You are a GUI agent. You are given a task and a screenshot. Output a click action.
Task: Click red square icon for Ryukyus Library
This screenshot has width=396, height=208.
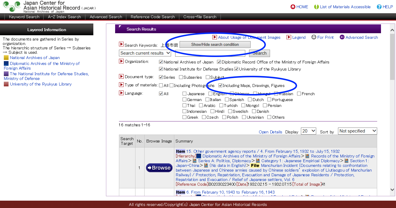6,84
